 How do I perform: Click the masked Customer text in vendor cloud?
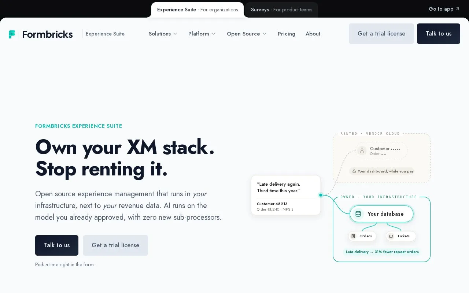pyautogui.click(x=385, y=149)
